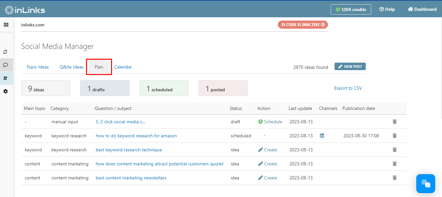Click the Channels column header

(x=328, y=108)
